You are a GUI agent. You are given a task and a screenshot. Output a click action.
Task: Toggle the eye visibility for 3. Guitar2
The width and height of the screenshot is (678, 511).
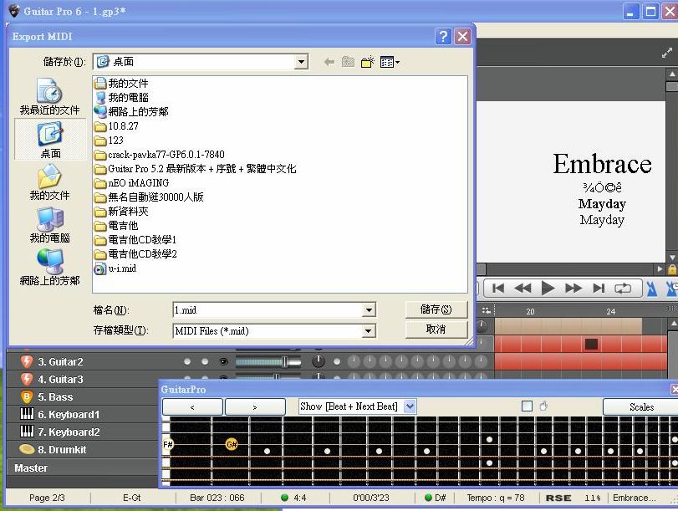coord(223,361)
